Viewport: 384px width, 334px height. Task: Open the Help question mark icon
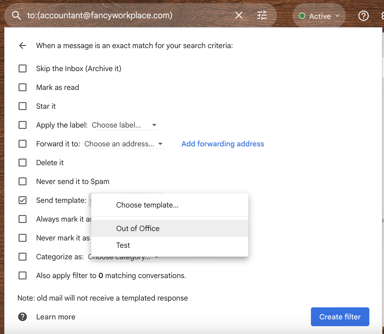tap(363, 16)
